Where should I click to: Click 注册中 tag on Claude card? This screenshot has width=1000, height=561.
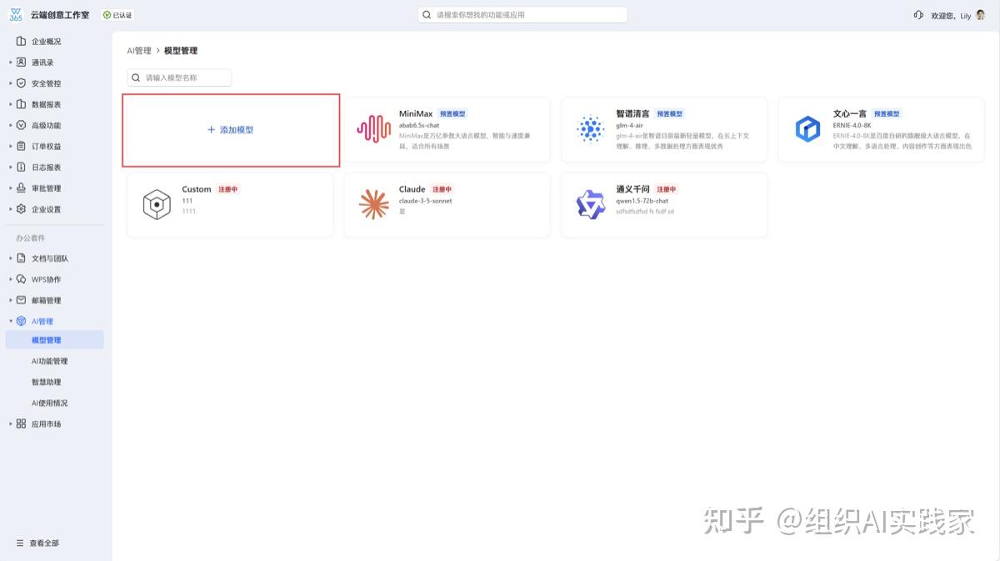[442, 189]
